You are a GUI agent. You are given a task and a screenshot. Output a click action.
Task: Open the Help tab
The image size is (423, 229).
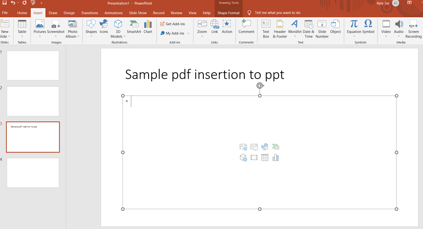[207, 13]
